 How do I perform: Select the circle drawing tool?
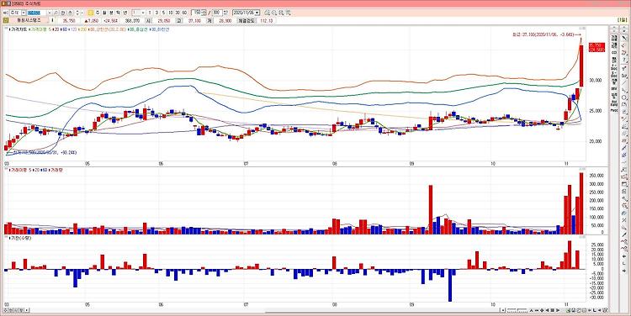(x=624, y=97)
